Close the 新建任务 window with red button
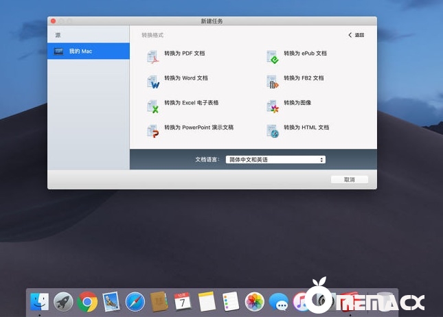The width and height of the screenshot is (443, 317). [53, 21]
